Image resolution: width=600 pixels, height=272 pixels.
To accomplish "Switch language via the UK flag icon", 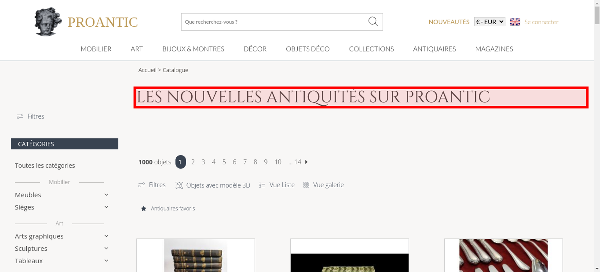I will point(515,22).
